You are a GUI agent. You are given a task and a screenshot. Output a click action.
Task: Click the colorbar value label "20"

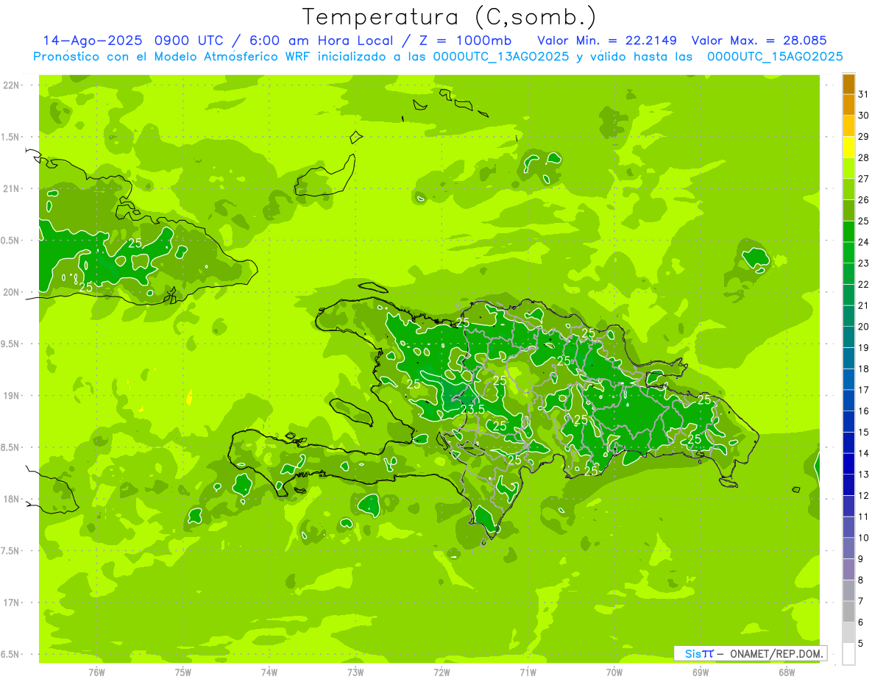point(864,327)
